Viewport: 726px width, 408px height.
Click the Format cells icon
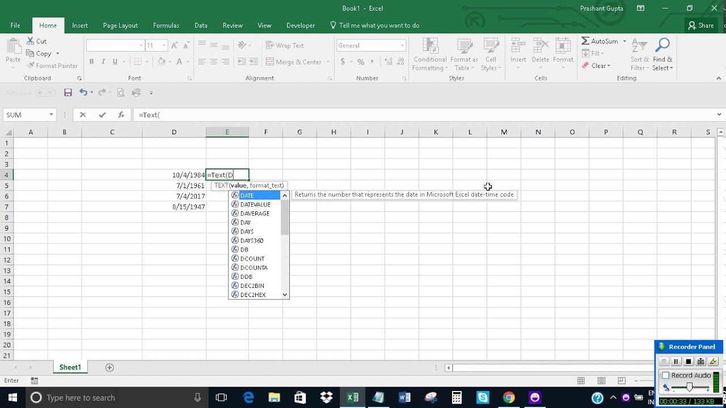pyautogui.click(x=563, y=46)
